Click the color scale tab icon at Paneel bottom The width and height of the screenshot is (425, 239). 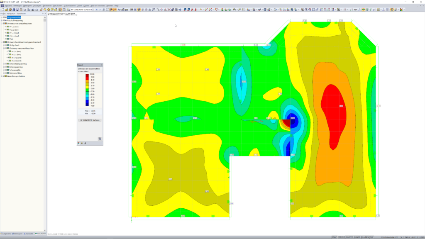point(78,143)
